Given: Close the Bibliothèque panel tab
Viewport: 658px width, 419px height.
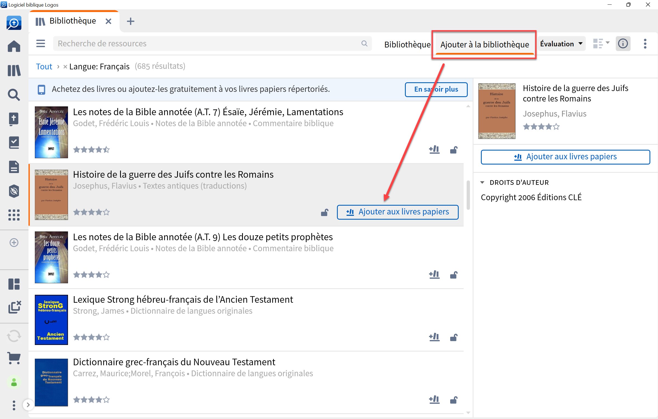Looking at the screenshot, I should click(x=108, y=21).
